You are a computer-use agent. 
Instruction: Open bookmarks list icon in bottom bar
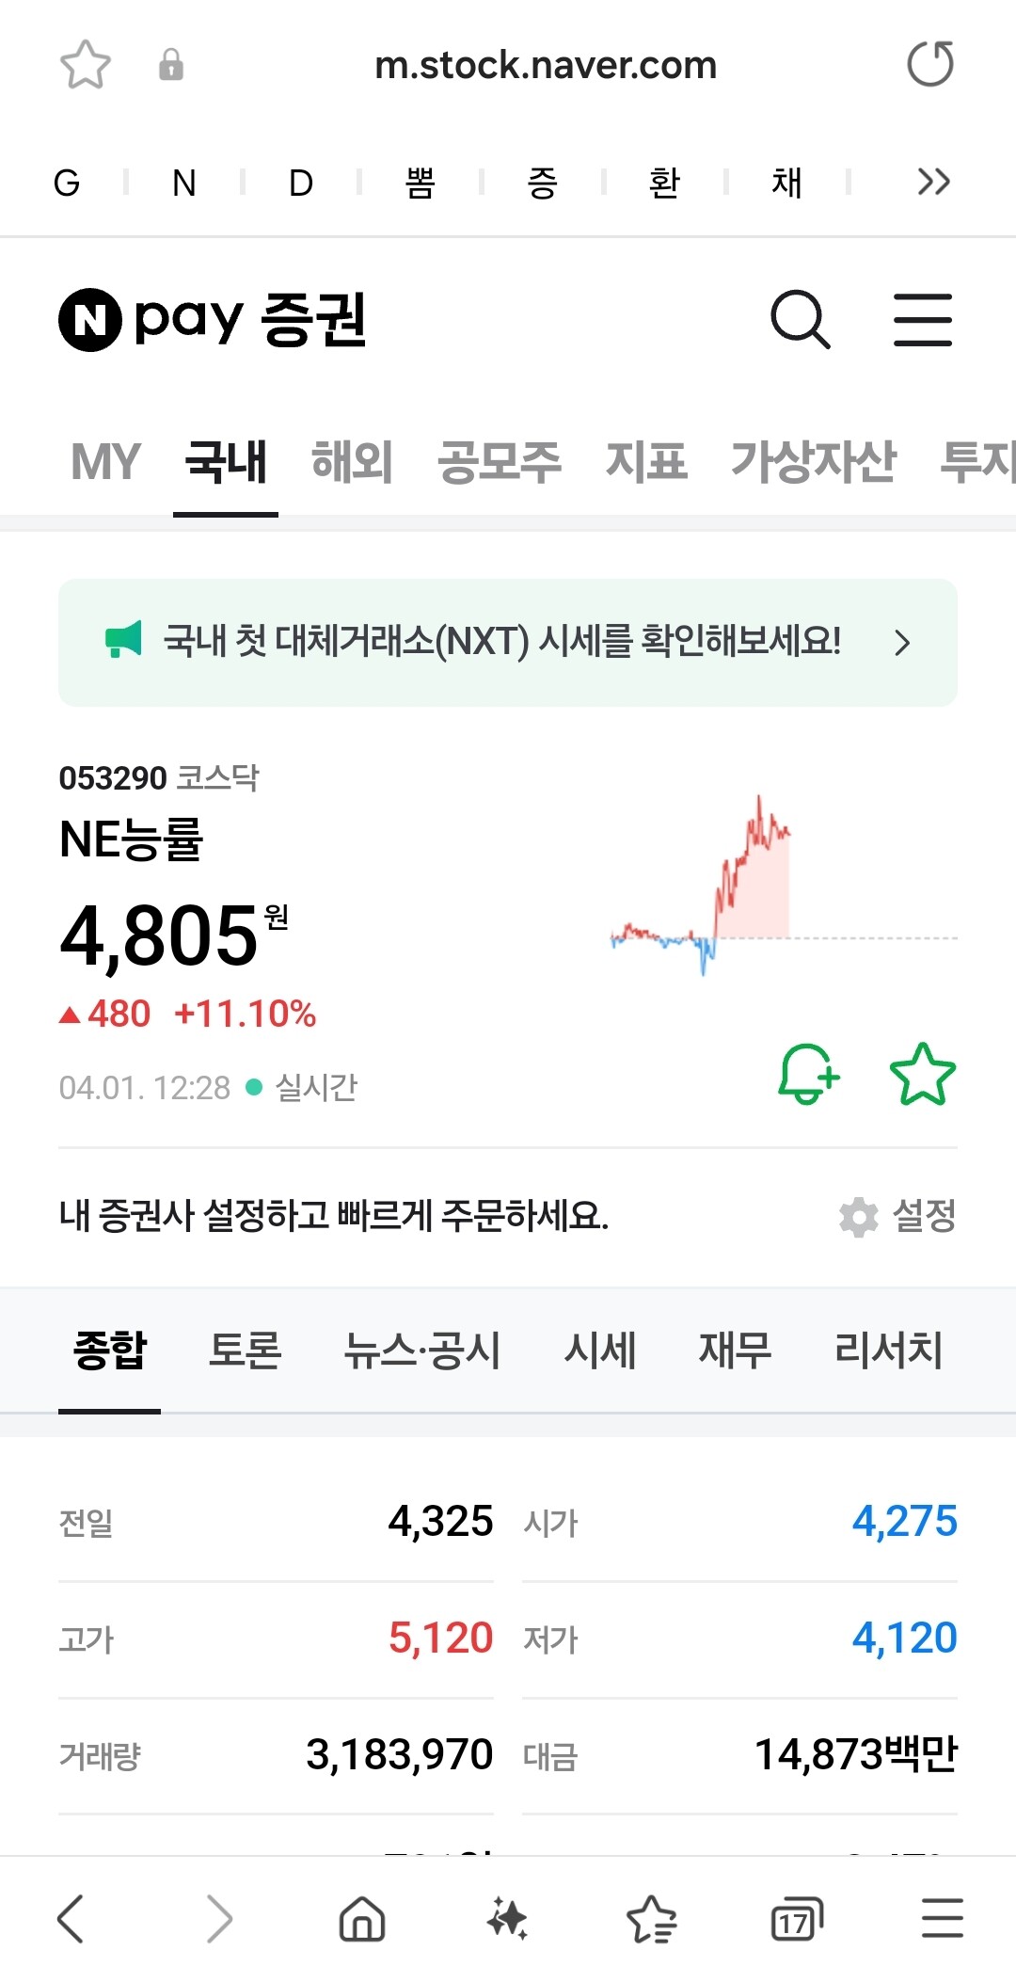pos(652,1920)
